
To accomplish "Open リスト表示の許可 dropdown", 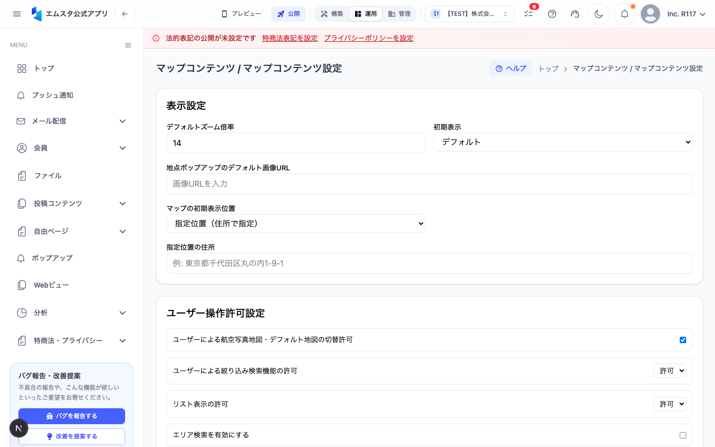I will [x=670, y=404].
